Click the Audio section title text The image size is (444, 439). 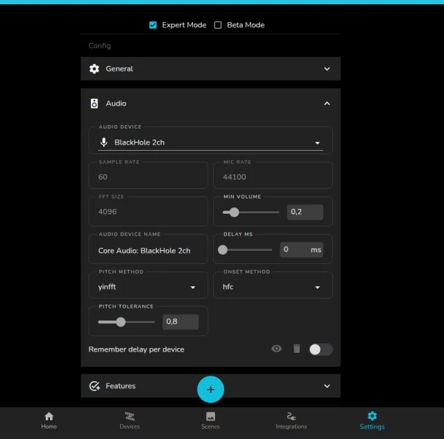click(116, 103)
